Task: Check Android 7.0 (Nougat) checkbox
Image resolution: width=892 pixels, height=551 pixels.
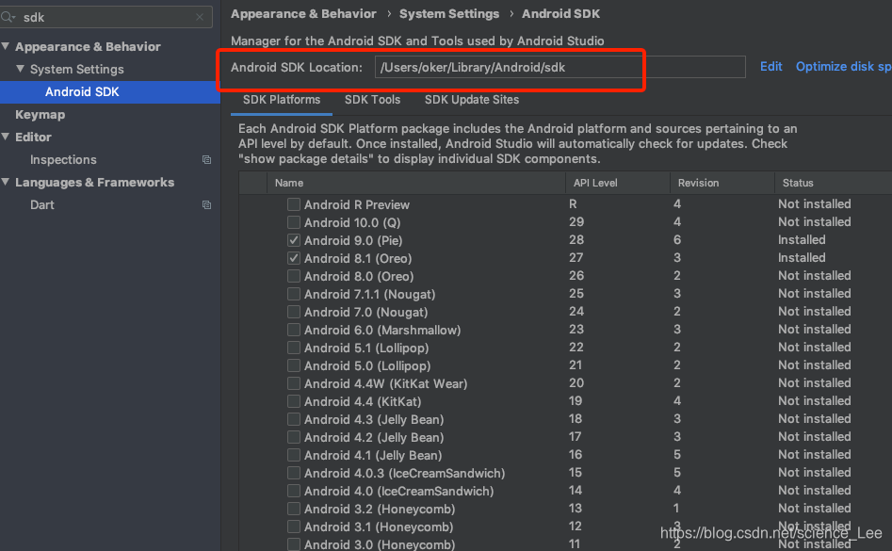Action: coord(294,312)
